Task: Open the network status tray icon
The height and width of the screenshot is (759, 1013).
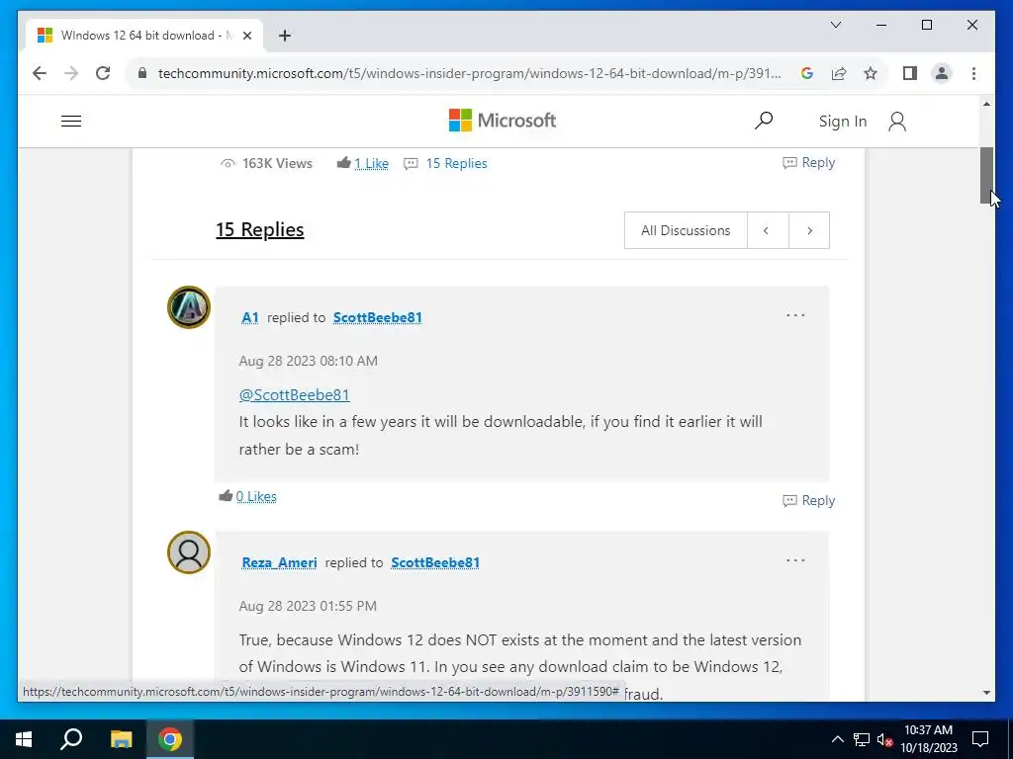Action: pyautogui.click(x=862, y=739)
